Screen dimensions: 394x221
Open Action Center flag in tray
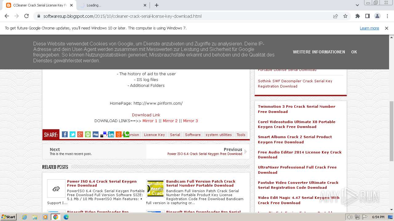point(364,217)
